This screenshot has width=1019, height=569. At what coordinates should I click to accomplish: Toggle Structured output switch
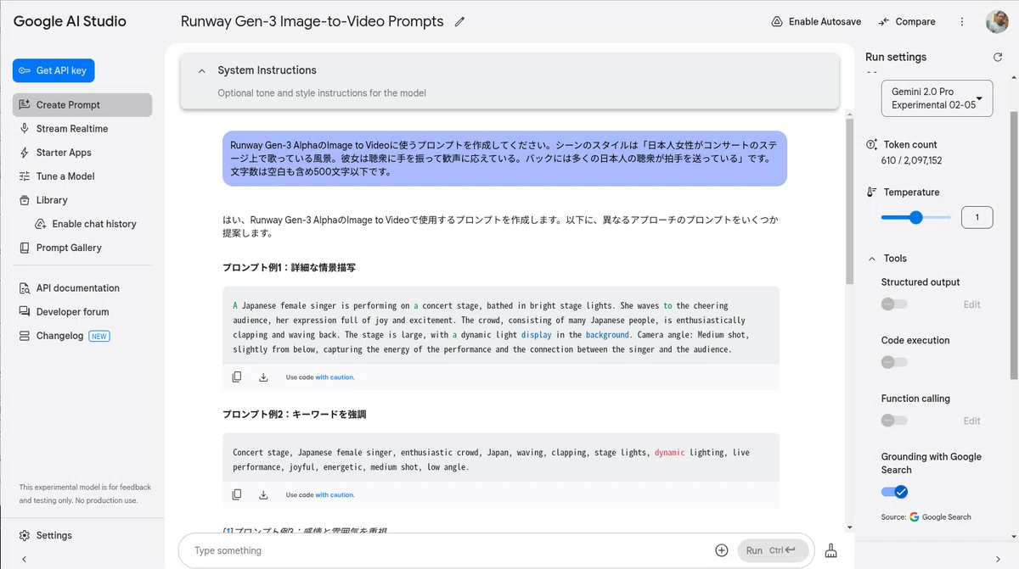tap(894, 304)
